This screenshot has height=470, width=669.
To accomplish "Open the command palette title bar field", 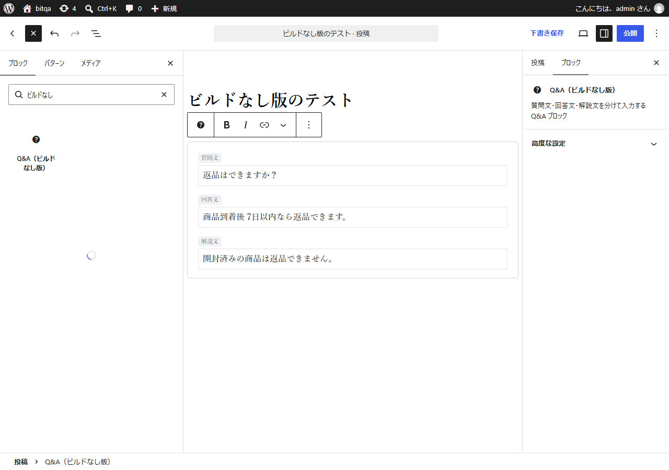I will point(326,33).
